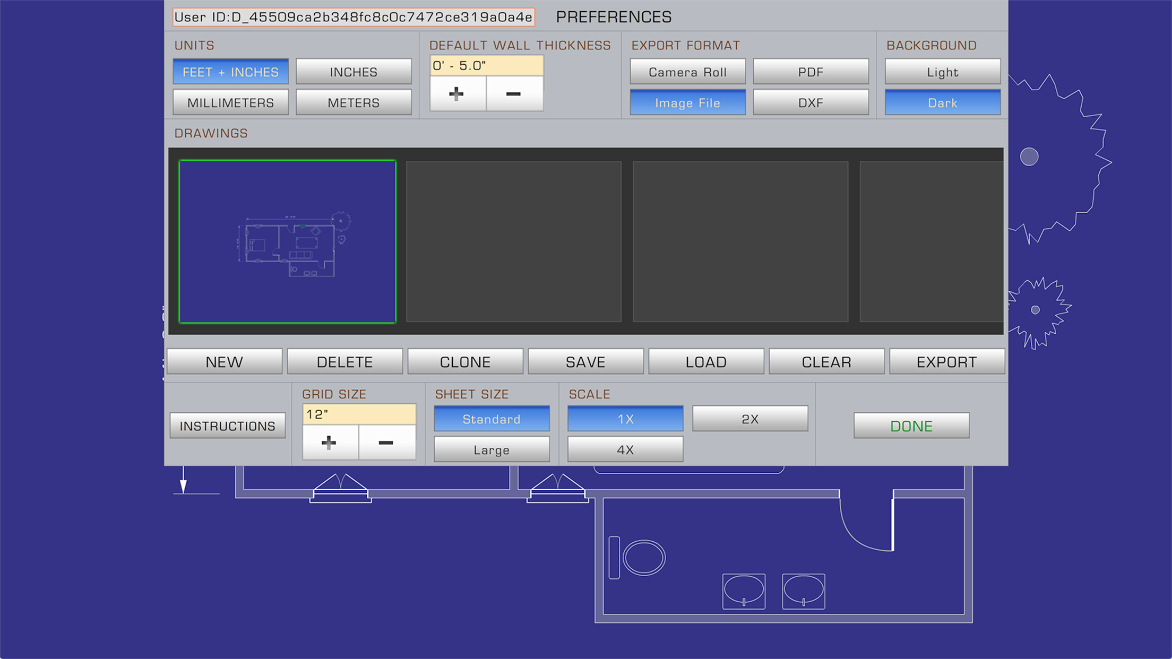Select the left window symbol on wall
This screenshot has height=659, width=1172.
[341, 488]
